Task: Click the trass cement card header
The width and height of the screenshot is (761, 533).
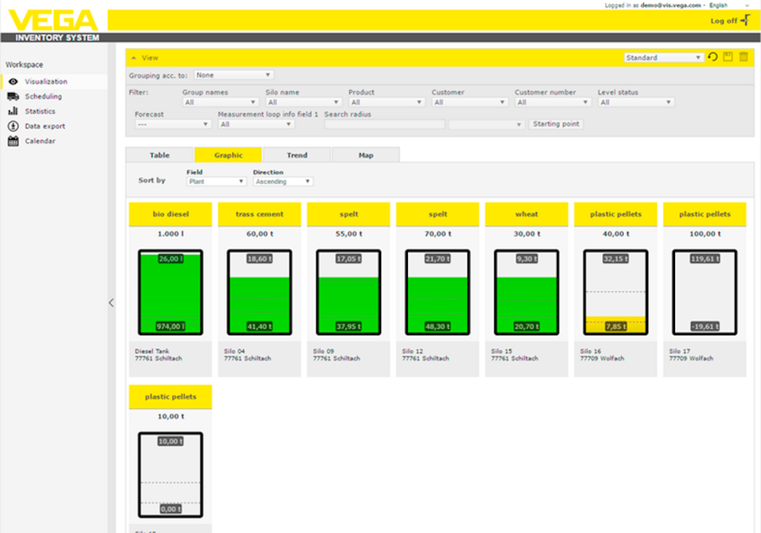Action: pyautogui.click(x=260, y=214)
